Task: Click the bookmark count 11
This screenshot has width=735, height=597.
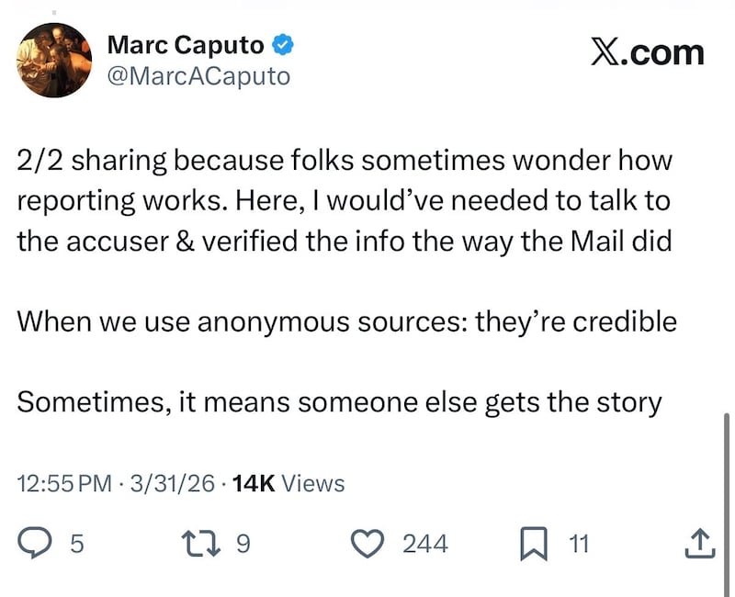Action: 578,545
